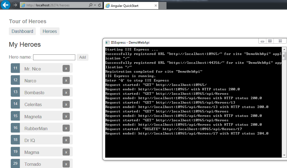Open the address bar dropdown arrow
The height and width of the screenshot is (168, 287).
(x=95, y=5)
